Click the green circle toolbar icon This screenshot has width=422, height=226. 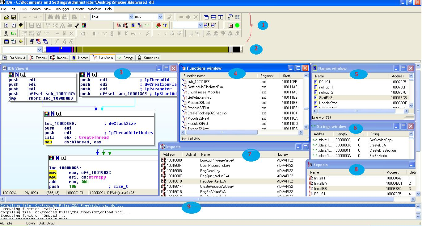[237, 25]
